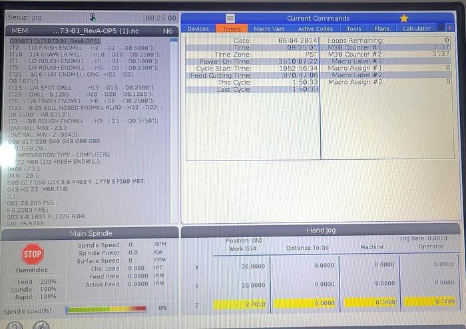Click the Z Operator position value
The width and height of the screenshot is (466, 329).
(430, 303)
